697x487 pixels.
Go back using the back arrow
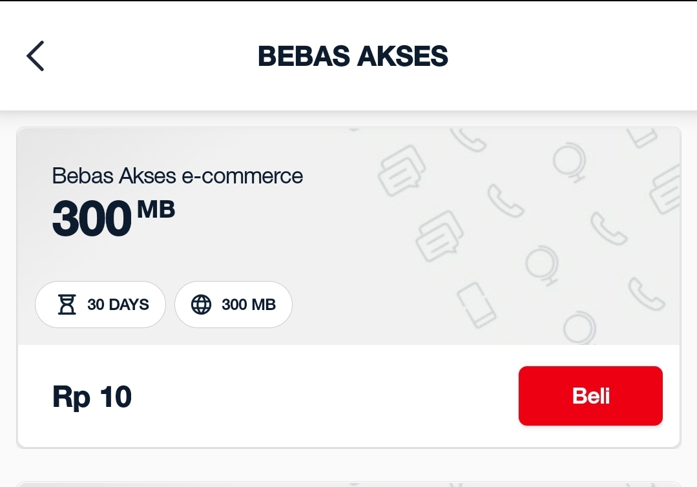click(x=36, y=56)
